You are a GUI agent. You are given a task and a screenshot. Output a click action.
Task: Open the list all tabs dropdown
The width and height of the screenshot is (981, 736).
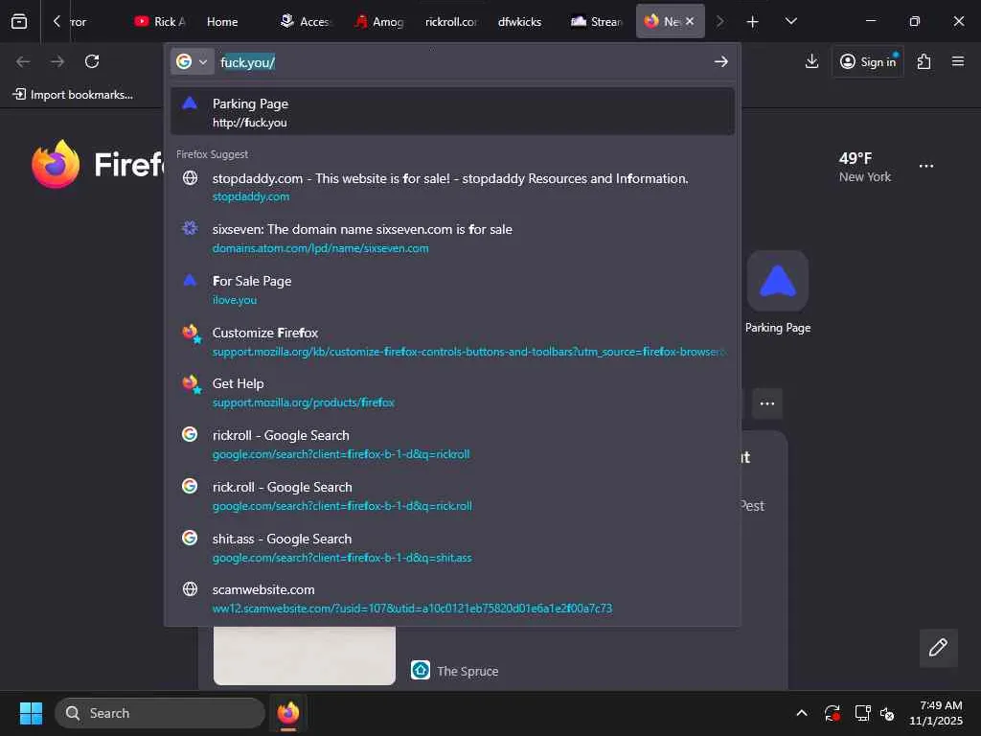coord(790,21)
